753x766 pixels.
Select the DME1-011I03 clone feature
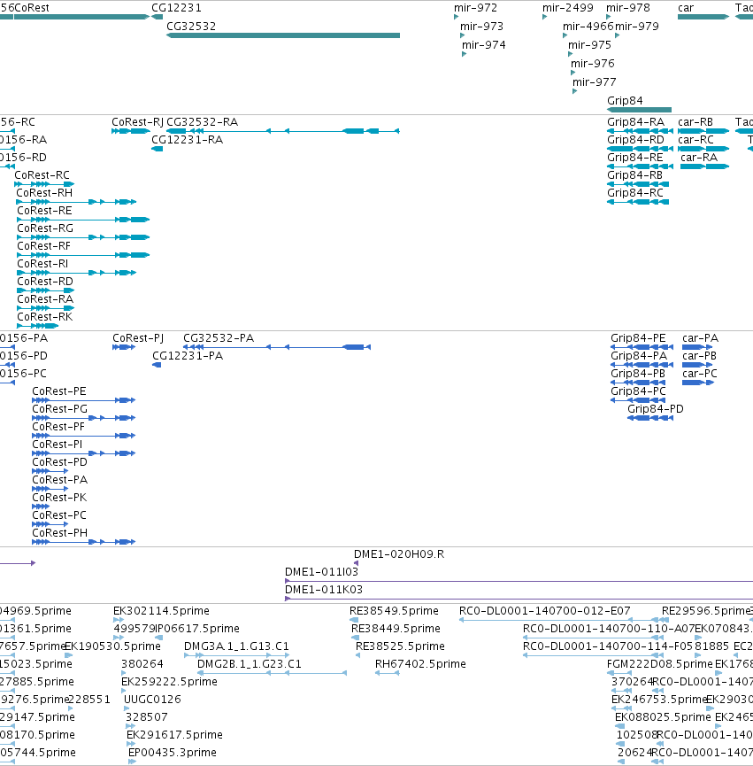pos(519,581)
